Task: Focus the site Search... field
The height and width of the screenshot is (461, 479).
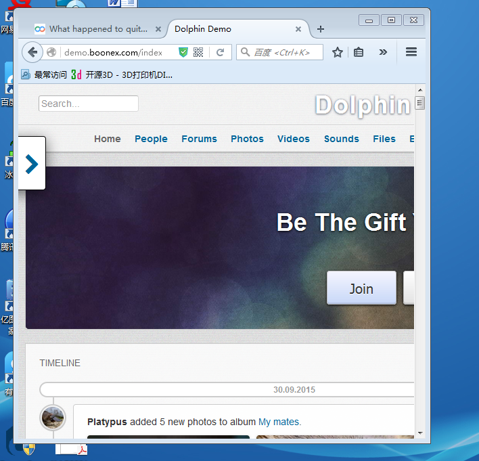Action: coord(88,104)
